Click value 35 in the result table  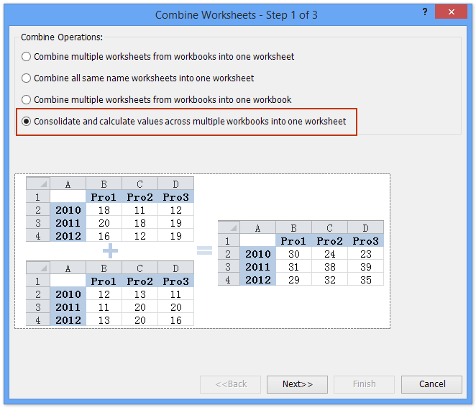(x=365, y=279)
